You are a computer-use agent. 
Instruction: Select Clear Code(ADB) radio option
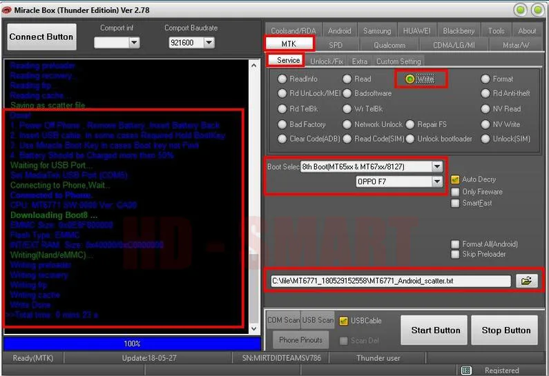pyautogui.click(x=282, y=139)
